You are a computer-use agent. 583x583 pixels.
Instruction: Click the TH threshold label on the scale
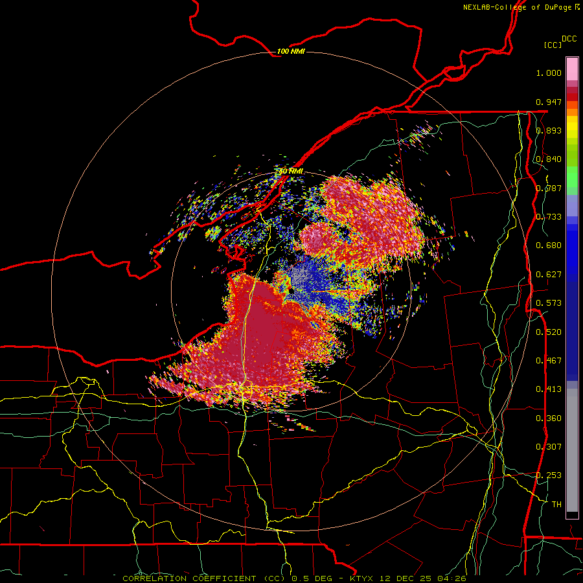pyautogui.click(x=556, y=505)
